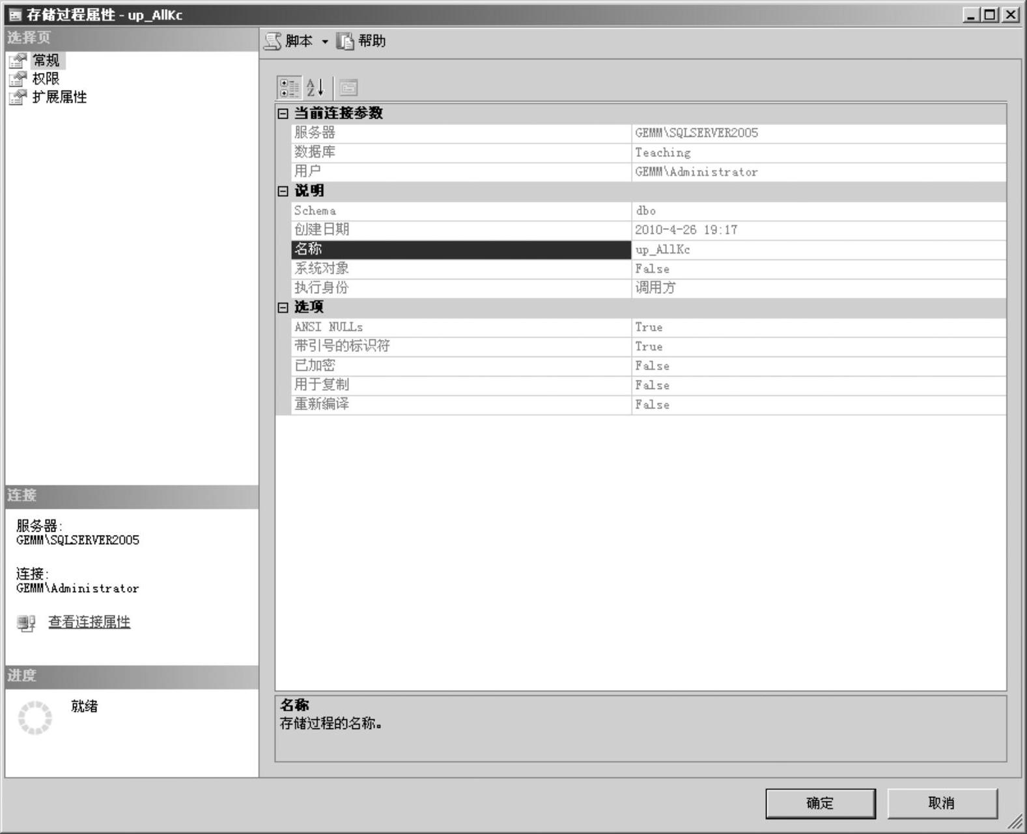Select the 权限 page
Viewport: 1027px width, 834px height.
tap(46, 79)
